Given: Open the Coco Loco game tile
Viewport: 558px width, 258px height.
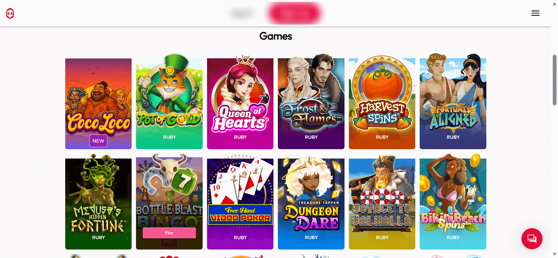Looking at the screenshot, I should [x=98, y=104].
